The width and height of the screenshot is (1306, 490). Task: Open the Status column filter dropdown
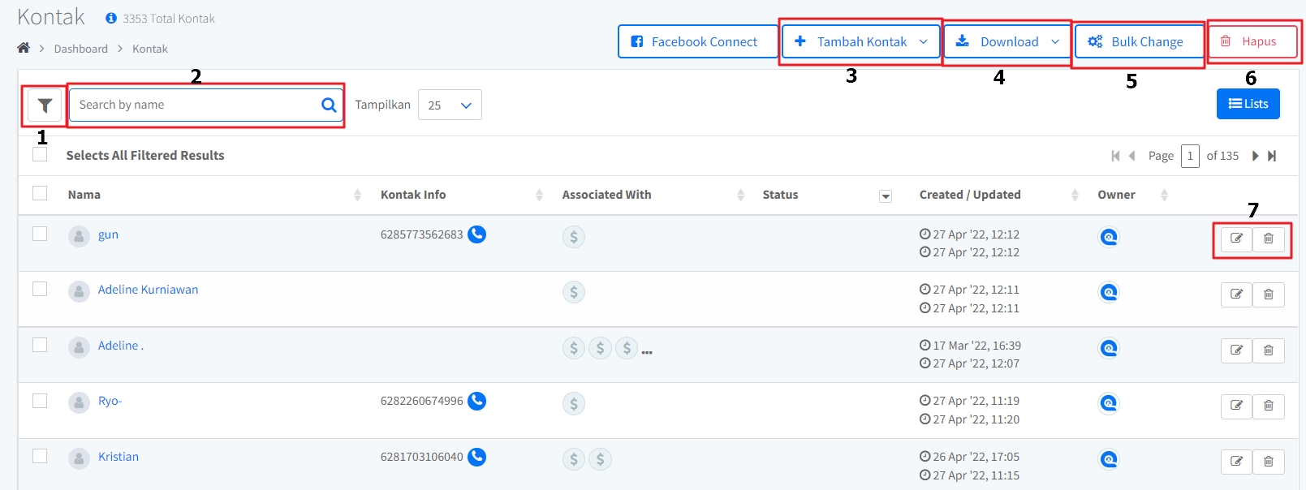(x=886, y=196)
